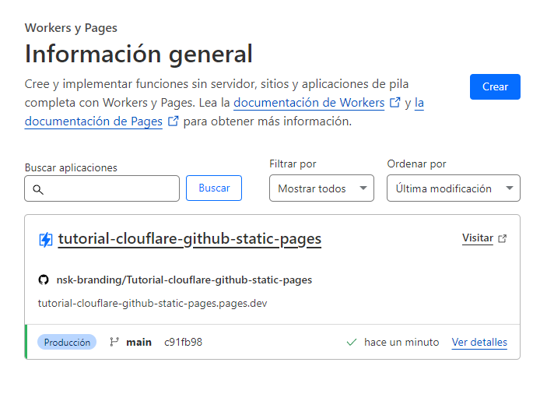The image size is (540, 394).
Task: Click the Buscar button
Action: coord(214,188)
